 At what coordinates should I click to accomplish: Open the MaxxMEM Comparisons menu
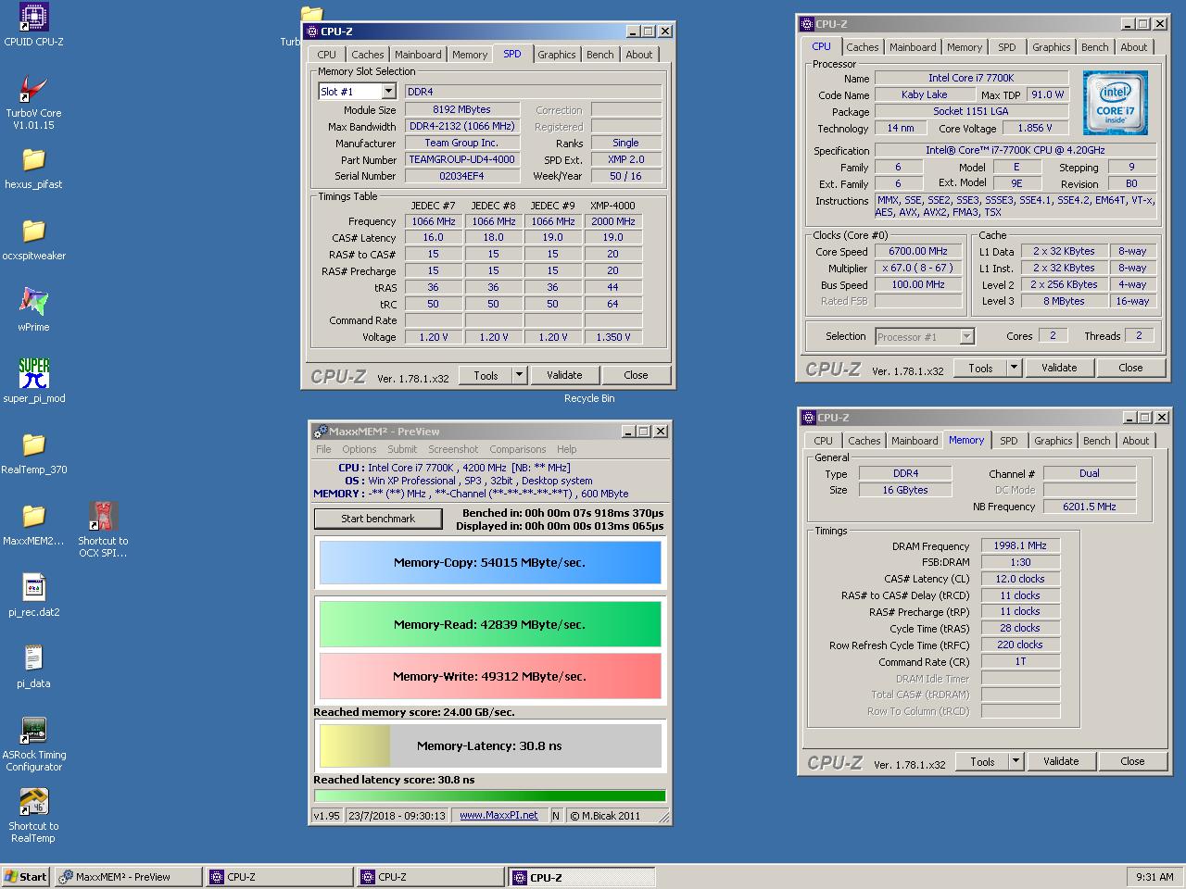(x=517, y=449)
